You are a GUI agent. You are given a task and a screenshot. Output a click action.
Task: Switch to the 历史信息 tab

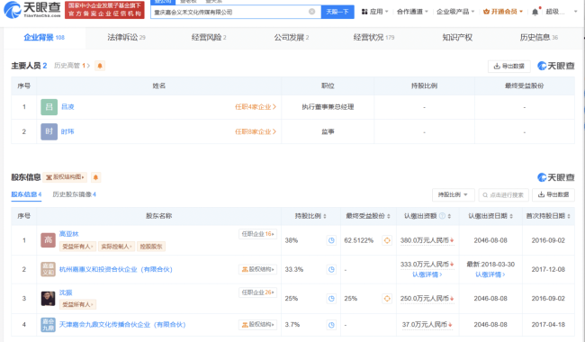[x=539, y=37]
